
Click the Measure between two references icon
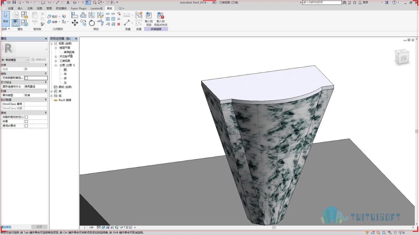coord(127,22)
